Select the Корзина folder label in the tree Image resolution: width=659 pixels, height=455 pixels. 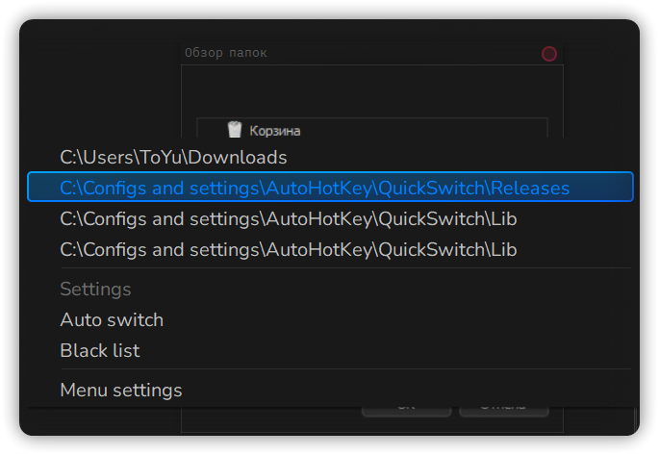tap(274, 130)
